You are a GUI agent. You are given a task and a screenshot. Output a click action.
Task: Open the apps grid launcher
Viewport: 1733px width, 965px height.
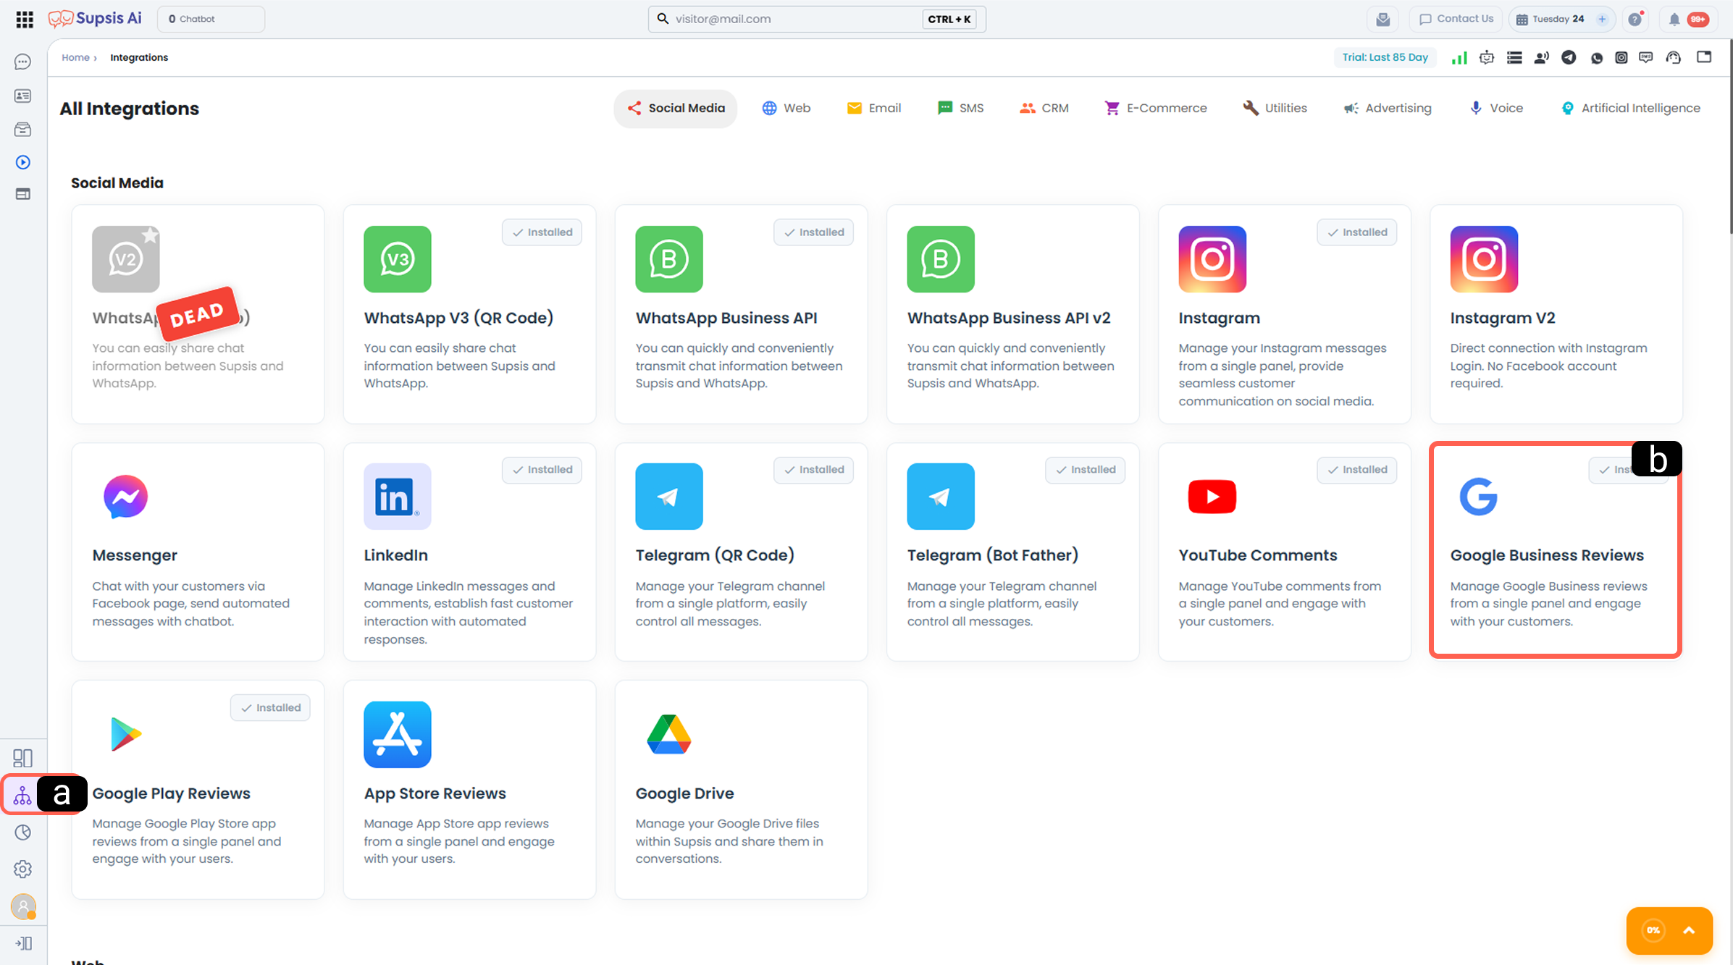click(25, 19)
